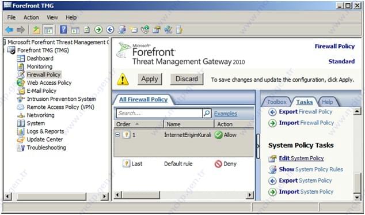Open the Action menu
The width and height of the screenshot is (365, 215).
(x=31, y=17)
